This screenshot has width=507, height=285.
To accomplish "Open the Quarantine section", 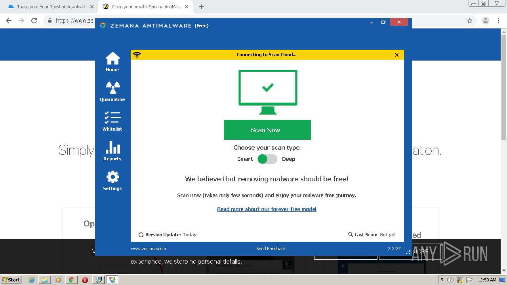I will [112, 92].
